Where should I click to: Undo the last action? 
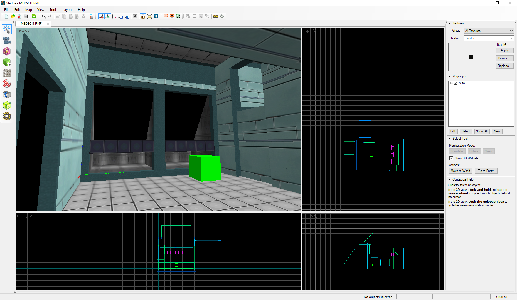point(43,17)
